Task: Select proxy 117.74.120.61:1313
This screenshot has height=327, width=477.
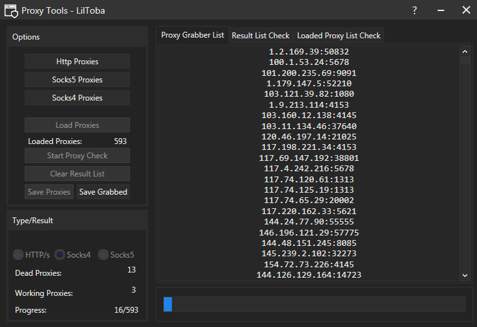Action: (309, 179)
